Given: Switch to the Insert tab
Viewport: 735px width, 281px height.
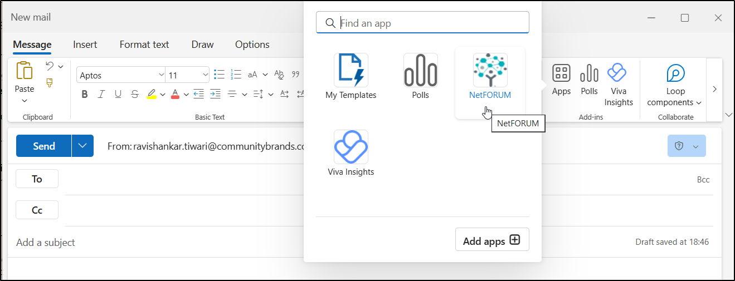Looking at the screenshot, I should (x=85, y=45).
